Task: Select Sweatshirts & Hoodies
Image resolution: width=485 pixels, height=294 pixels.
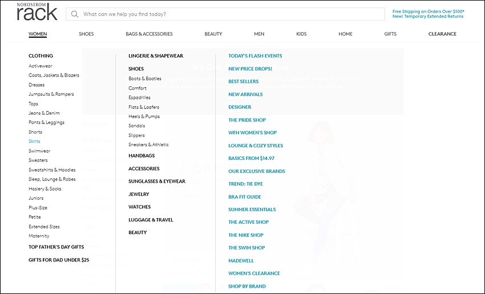Action: coord(52,170)
